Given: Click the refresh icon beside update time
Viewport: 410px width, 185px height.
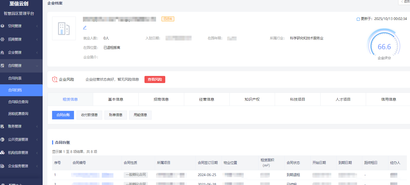Looking at the screenshot, I should click(358, 19).
